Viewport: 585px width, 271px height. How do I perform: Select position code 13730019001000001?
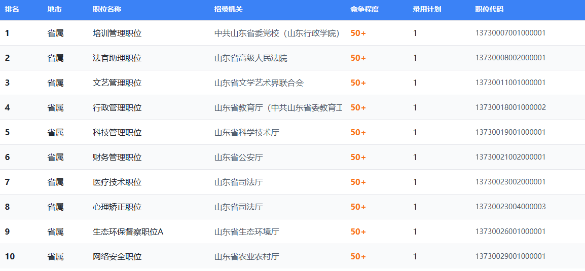point(510,132)
